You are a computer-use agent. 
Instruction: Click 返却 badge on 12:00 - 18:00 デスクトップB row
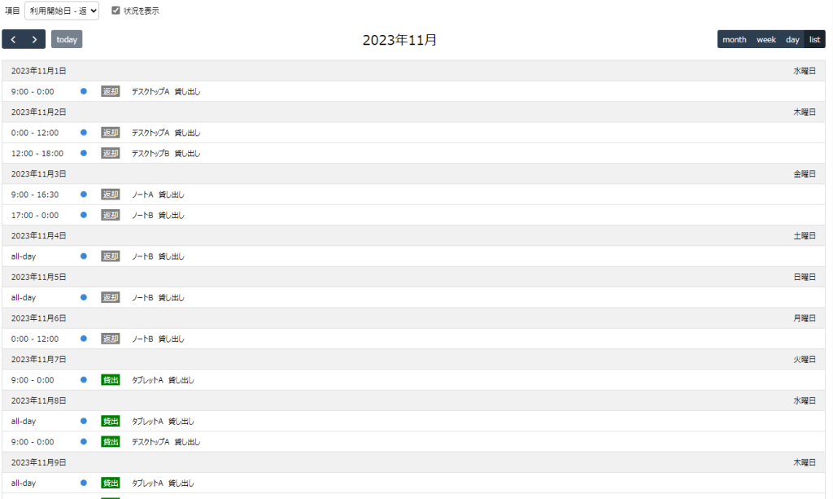click(x=111, y=153)
